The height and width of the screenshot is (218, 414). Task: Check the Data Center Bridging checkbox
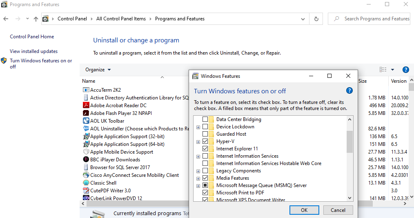(205, 119)
